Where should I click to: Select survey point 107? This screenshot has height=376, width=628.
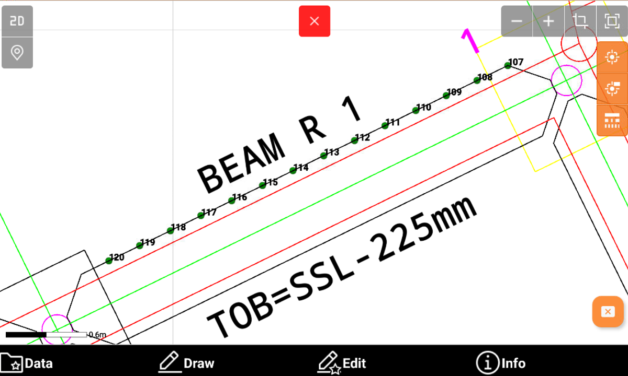click(508, 65)
